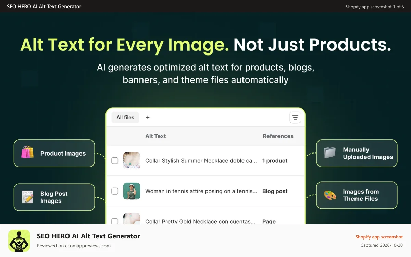
Task: Click the Captured 2026-10-20 date text
Action: click(382, 245)
